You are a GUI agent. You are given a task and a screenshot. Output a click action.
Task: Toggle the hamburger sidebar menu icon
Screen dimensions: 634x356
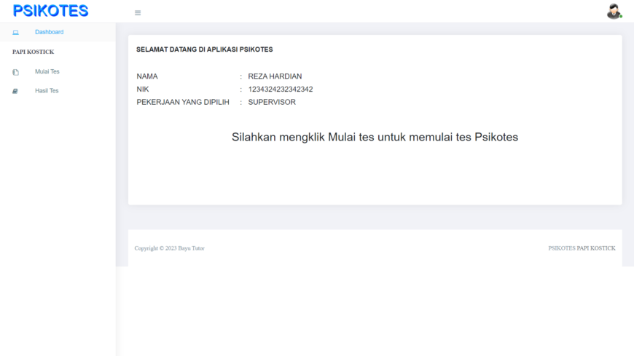(x=138, y=13)
